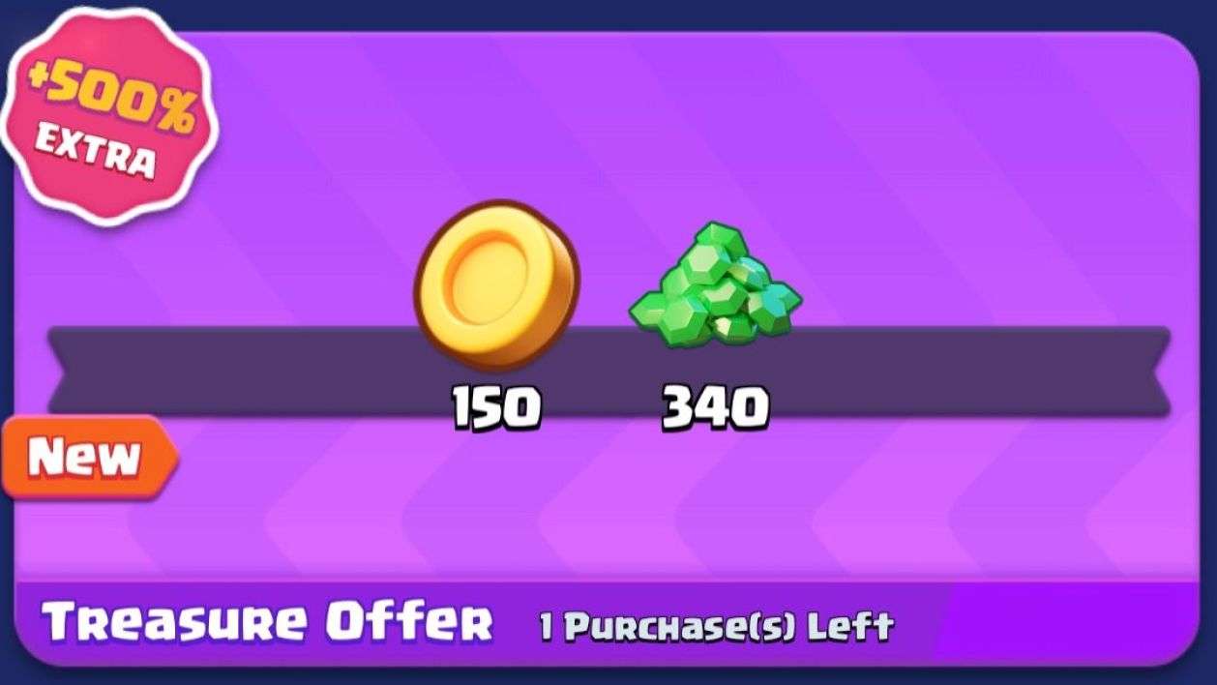Select the +500% Extra bonus badge

click(108, 117)
